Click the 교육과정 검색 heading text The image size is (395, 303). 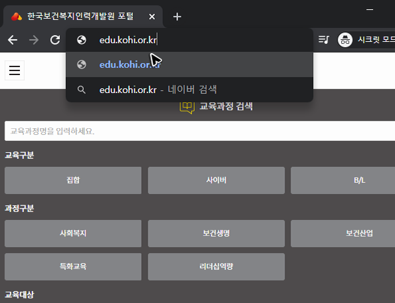(226, 106)
